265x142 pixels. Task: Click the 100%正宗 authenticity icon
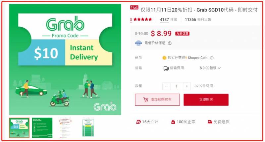click(x=173, y=122)
